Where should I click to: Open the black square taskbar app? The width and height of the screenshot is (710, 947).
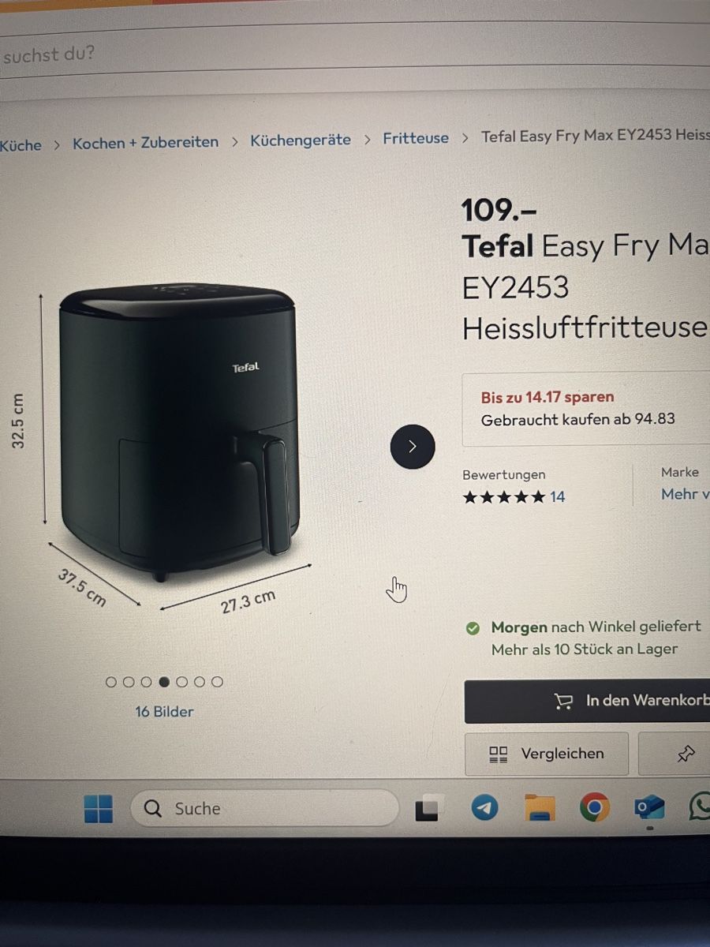[x=427, y=809]
